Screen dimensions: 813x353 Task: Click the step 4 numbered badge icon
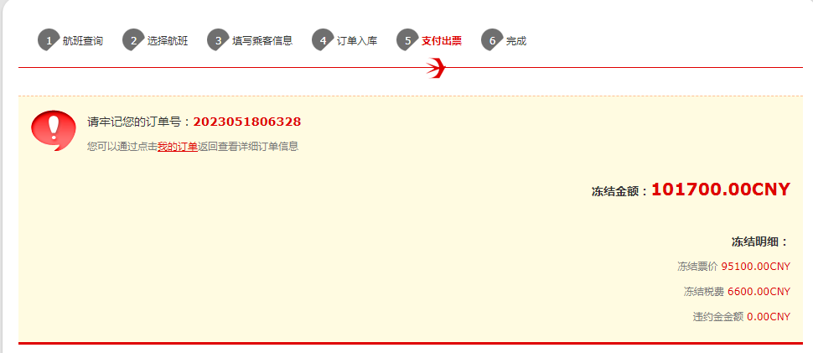[323, 40]
